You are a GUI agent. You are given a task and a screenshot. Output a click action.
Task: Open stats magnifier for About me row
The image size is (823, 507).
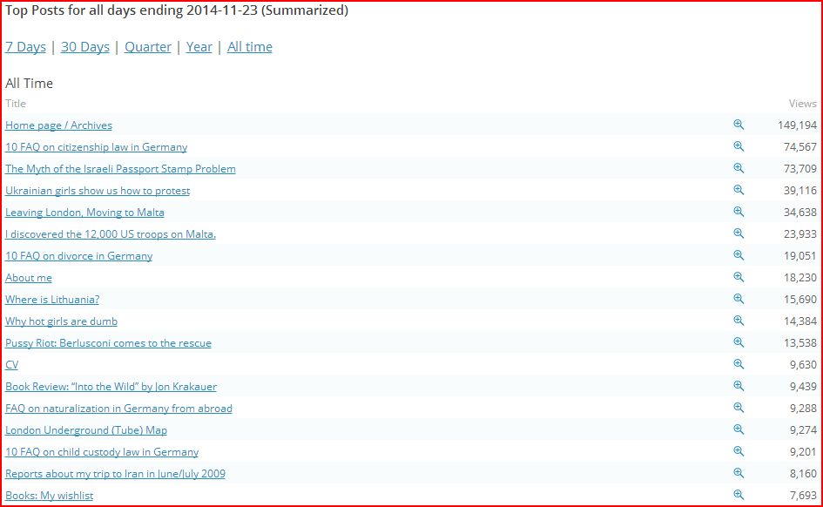739,278
